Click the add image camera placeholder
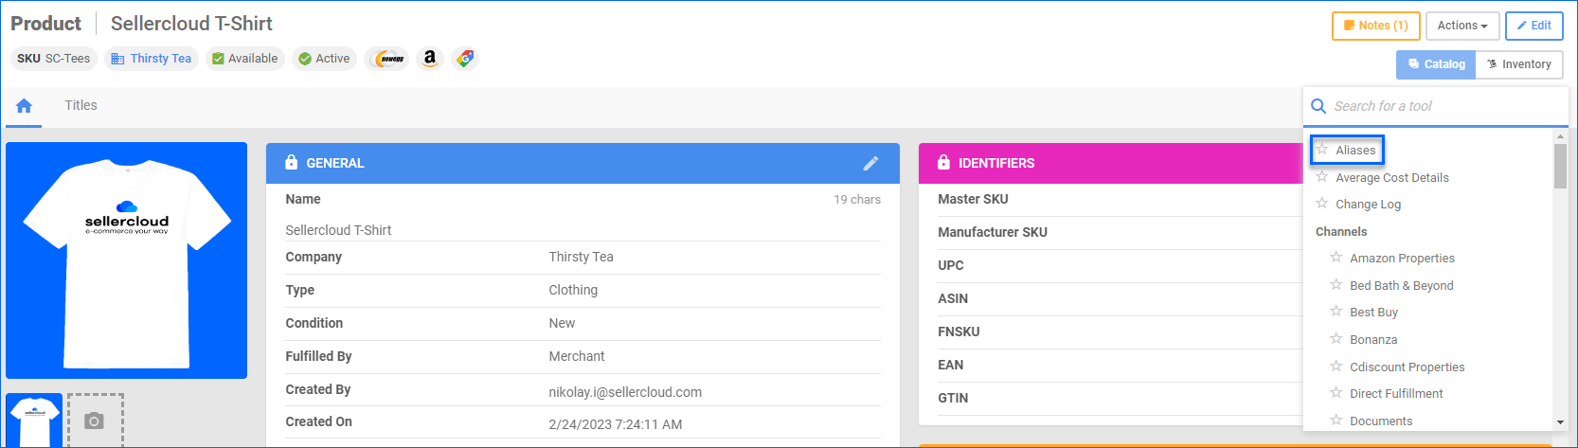The width and height of the screenshot is (1578, 448). 95,421
